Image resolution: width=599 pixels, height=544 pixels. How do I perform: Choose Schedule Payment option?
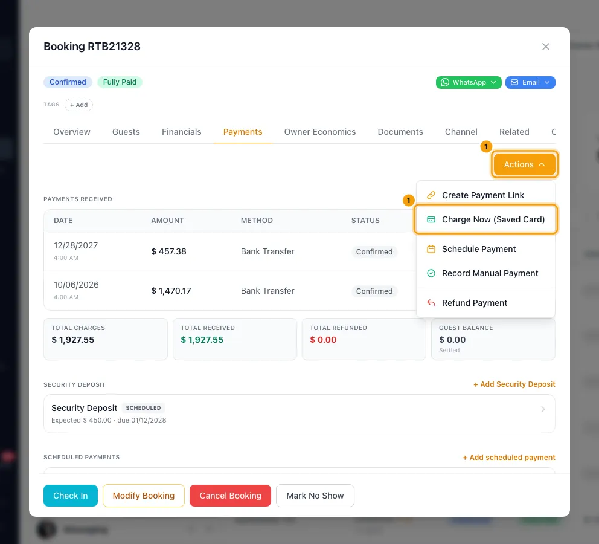click(485, 249)
